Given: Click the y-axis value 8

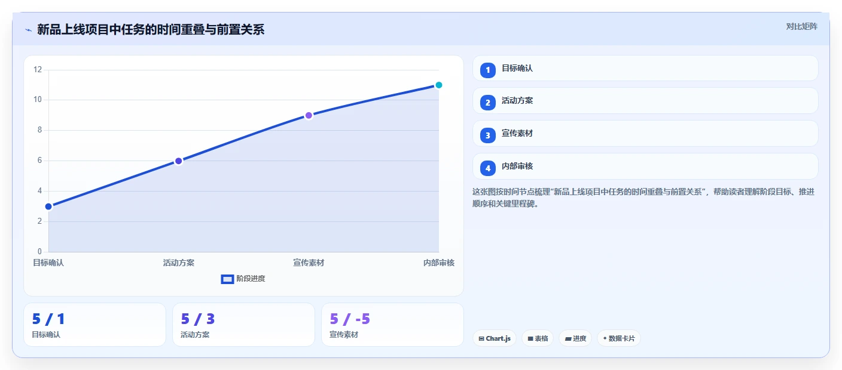Looking at the screenshot, I should [x=39, y=130].
